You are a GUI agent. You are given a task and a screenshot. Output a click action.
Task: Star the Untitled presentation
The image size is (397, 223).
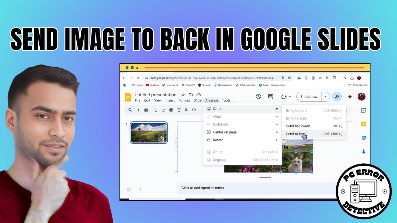183,95
